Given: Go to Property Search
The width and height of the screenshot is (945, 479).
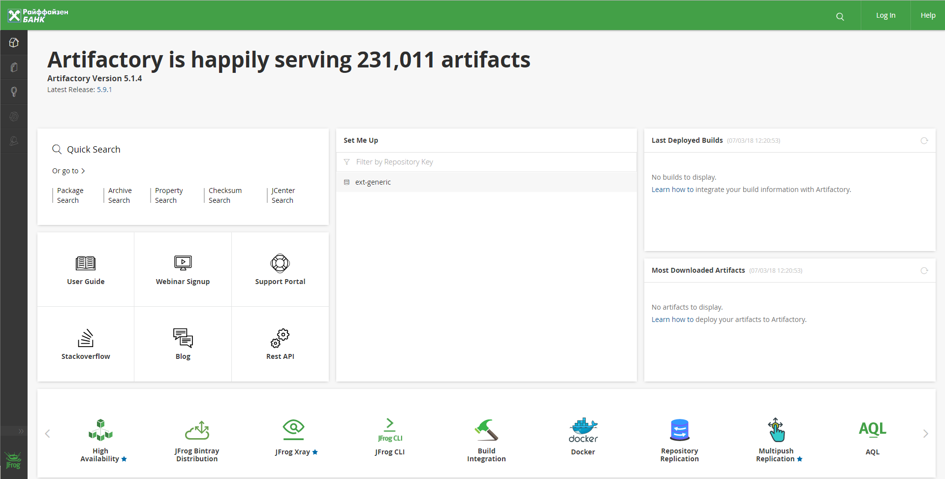Looking at the screenshot, I should (x=169, y=195).
